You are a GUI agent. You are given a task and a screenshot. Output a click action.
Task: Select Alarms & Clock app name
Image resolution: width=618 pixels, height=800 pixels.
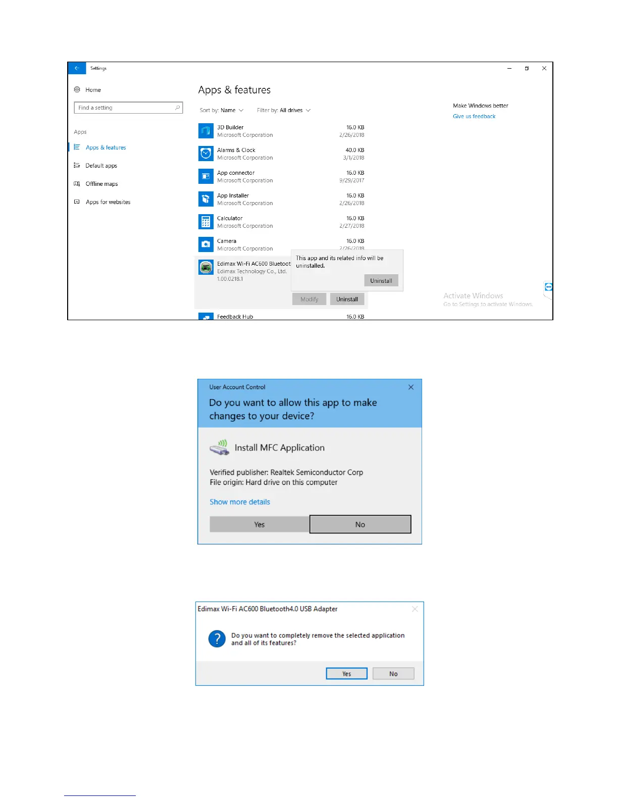click(236, 150)
